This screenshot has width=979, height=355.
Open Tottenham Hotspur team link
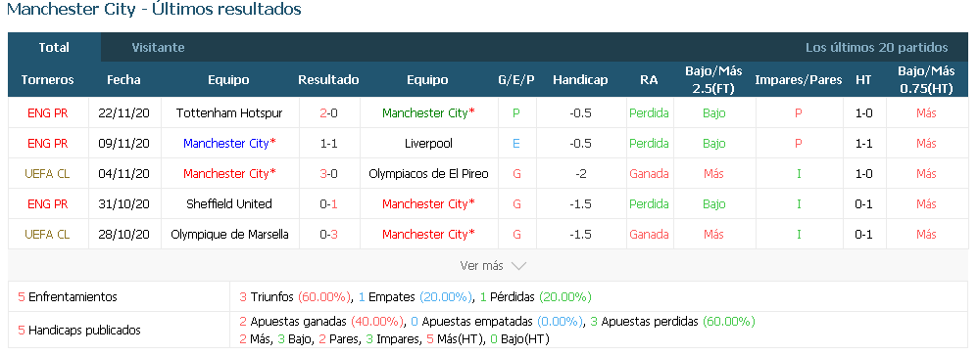click(229, 113)
